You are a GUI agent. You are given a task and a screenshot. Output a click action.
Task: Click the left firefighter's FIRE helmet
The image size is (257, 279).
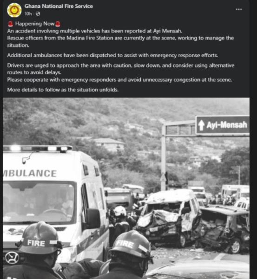point(40,238)
